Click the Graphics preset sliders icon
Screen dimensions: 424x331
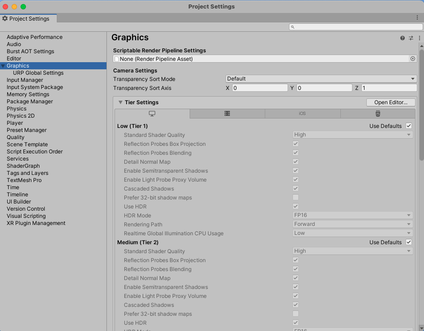tap(411, 38)
